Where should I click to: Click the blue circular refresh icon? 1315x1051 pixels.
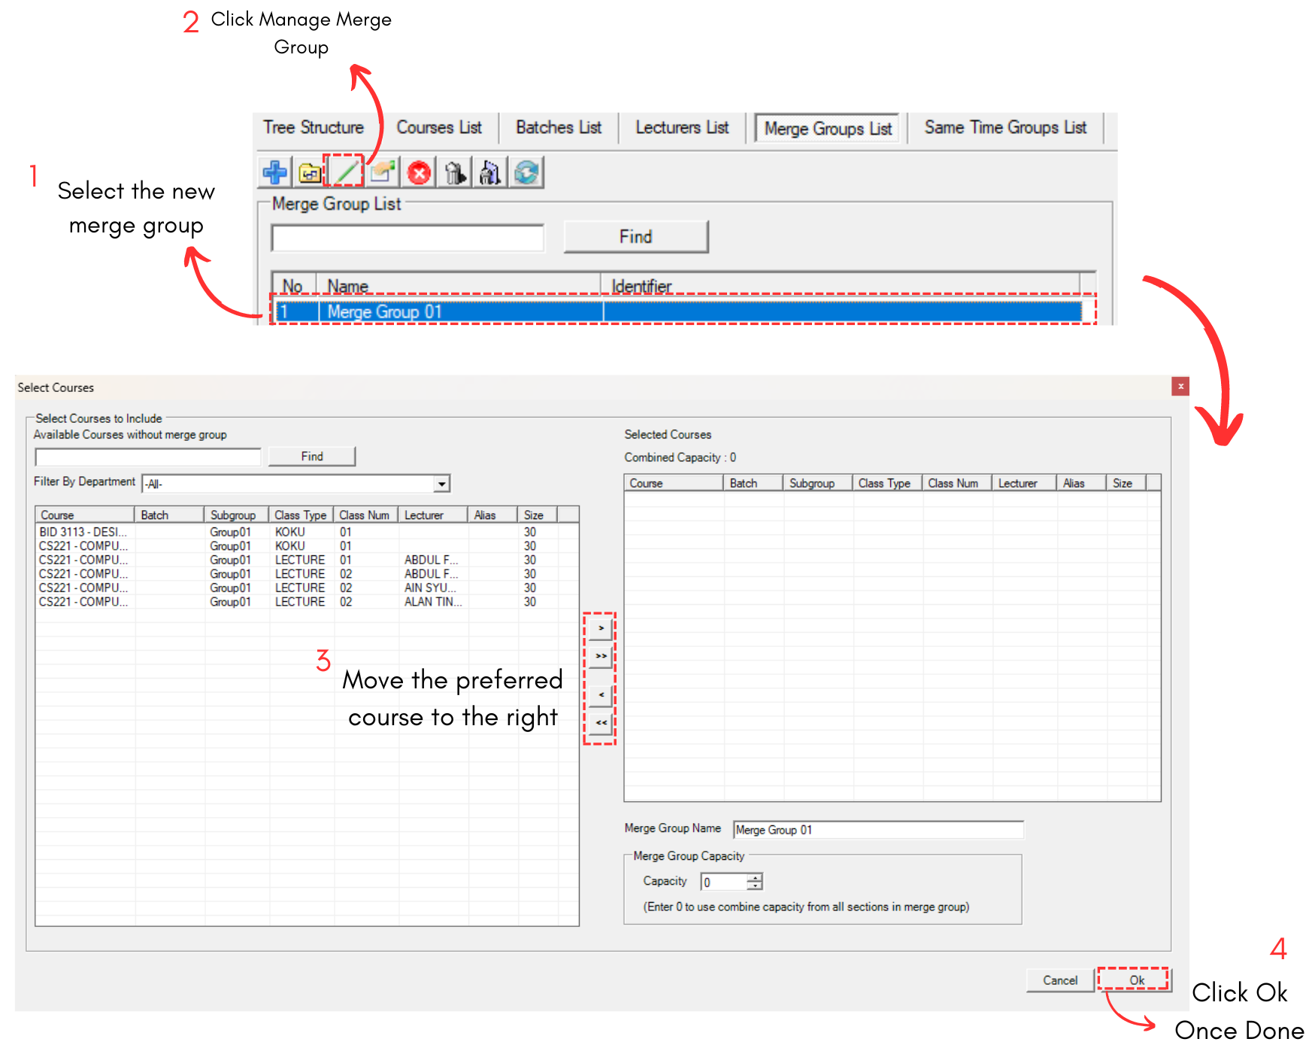(526, 172)
